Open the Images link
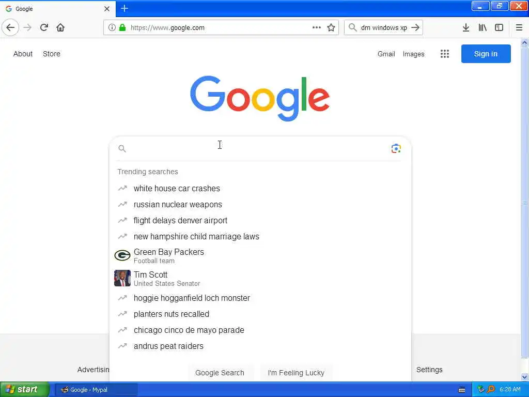Screen dimensions: 529x397 414,54
